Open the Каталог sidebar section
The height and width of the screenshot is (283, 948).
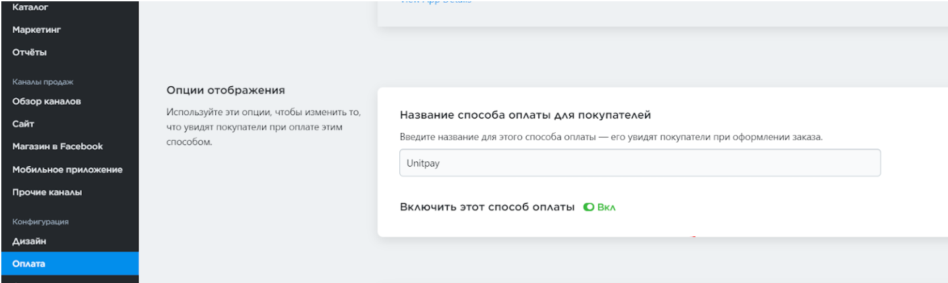(30, 7)
